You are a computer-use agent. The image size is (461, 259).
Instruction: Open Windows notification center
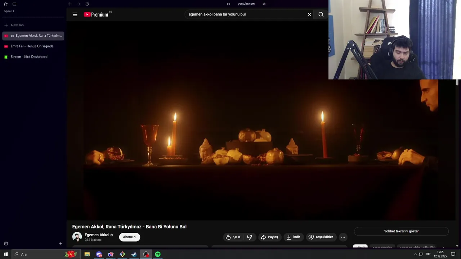coord(453,254)
